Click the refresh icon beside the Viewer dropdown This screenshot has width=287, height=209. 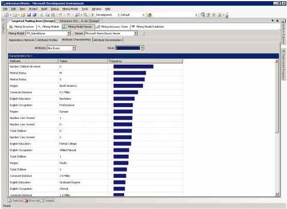(143, 33)
